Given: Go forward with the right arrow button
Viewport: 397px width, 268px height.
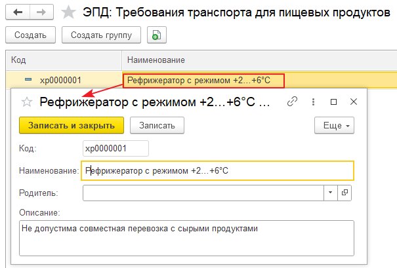Looking at the screenshot, I should (41, 12).
